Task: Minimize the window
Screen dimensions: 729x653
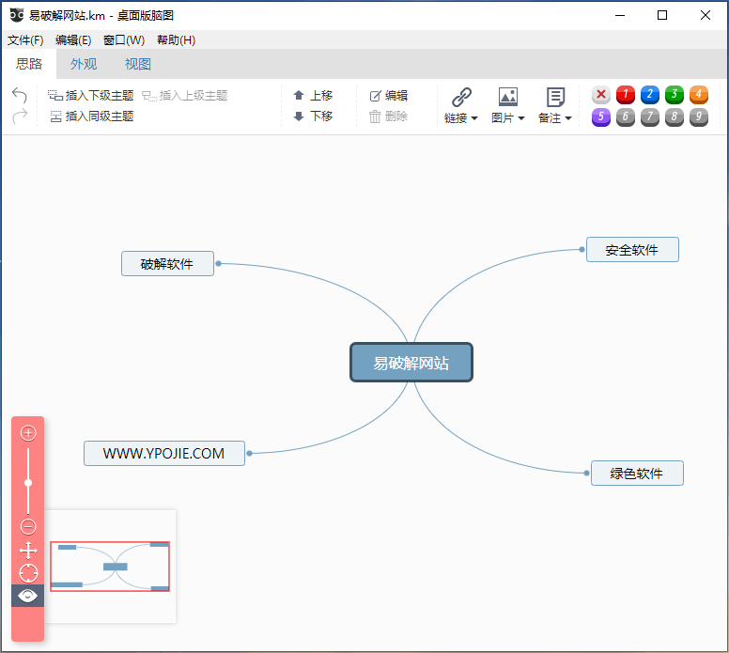Action: coord(620,15)
